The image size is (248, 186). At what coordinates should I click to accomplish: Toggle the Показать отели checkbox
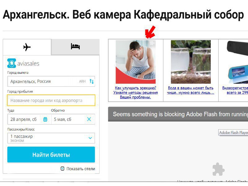63,169
